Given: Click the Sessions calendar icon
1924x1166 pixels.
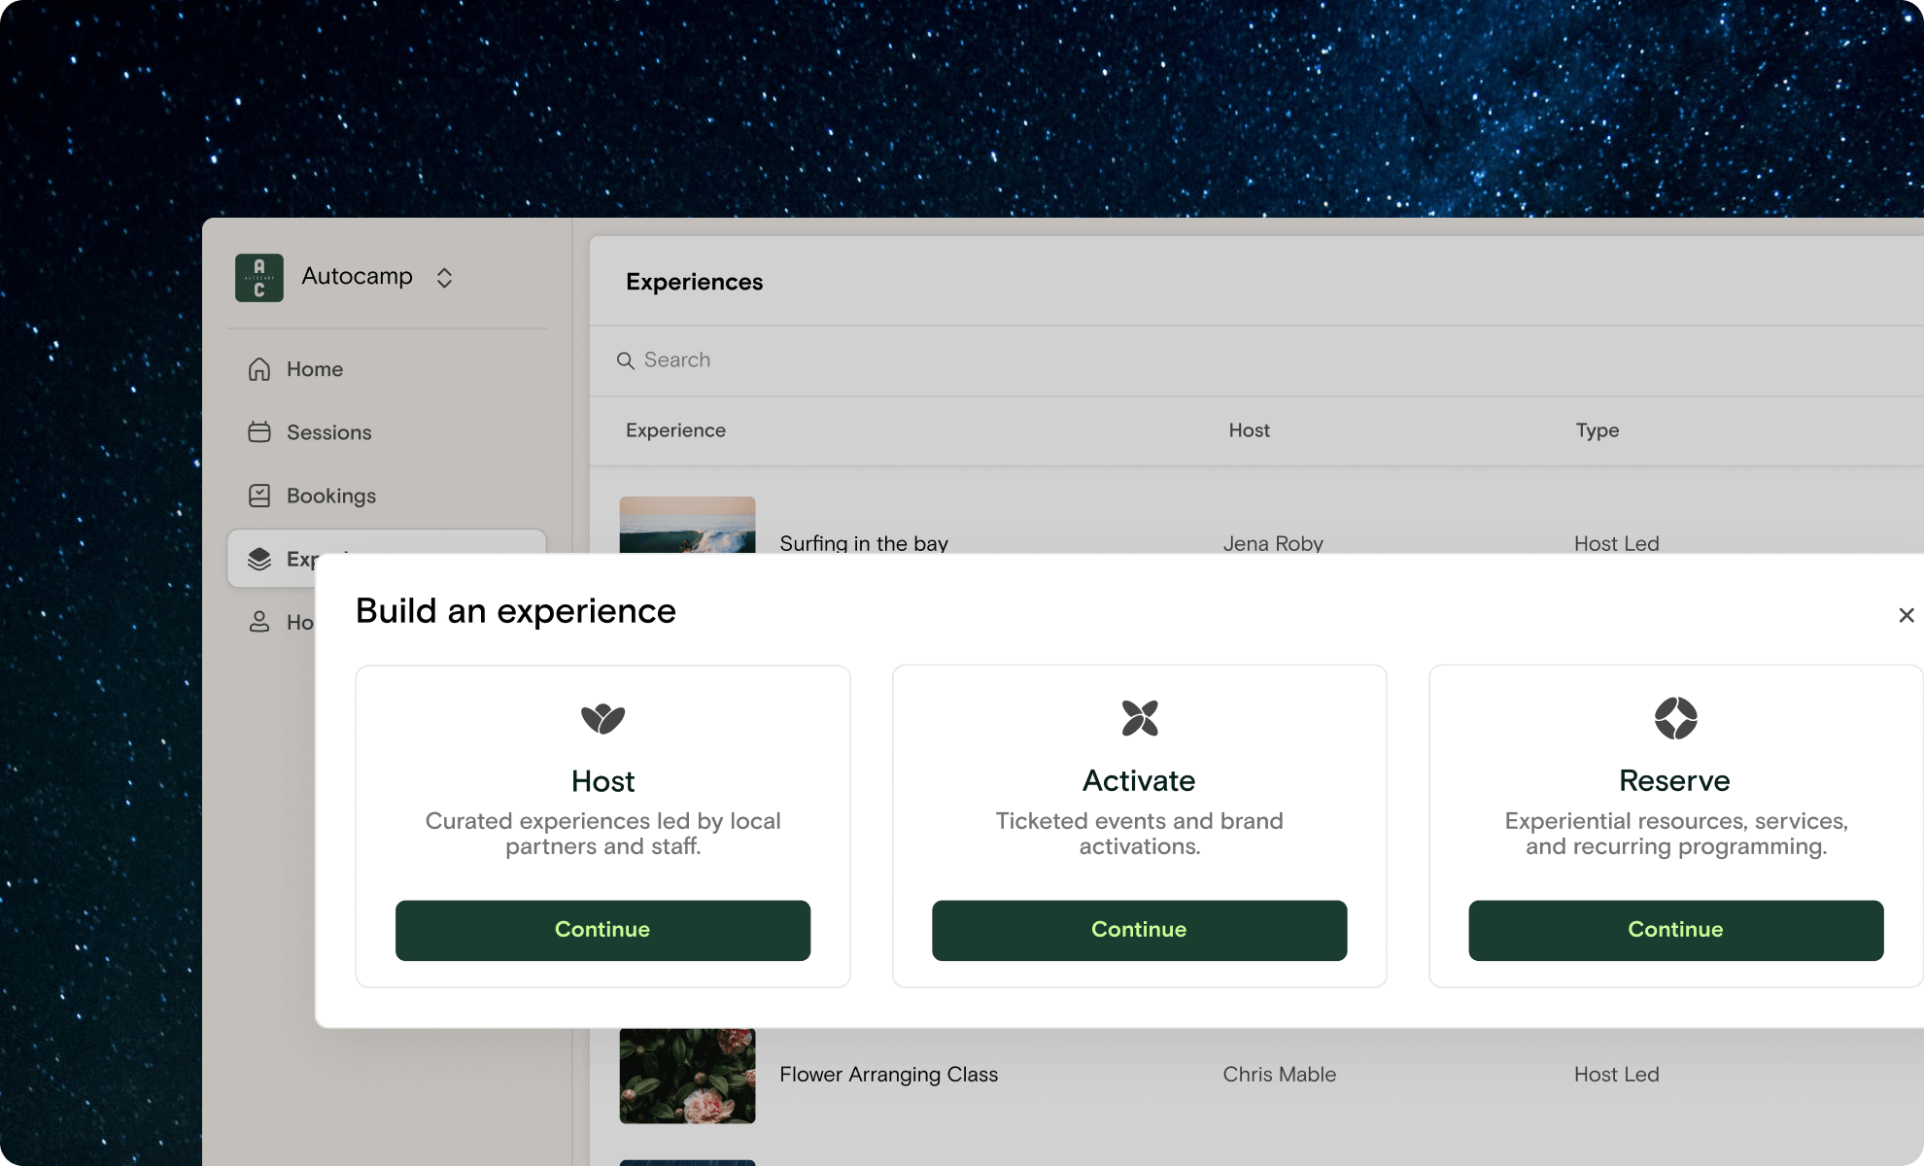Looking at the screenshot, I should [259, 432].
